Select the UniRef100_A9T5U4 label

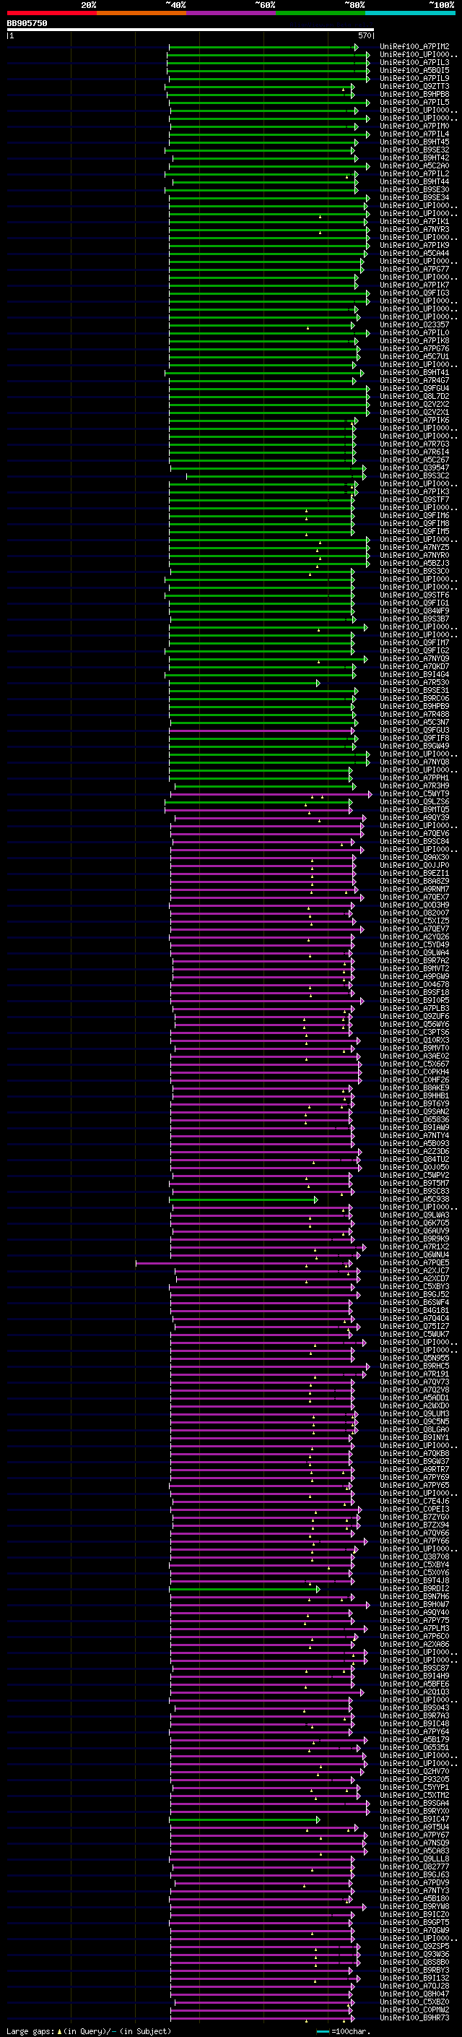414,1827
